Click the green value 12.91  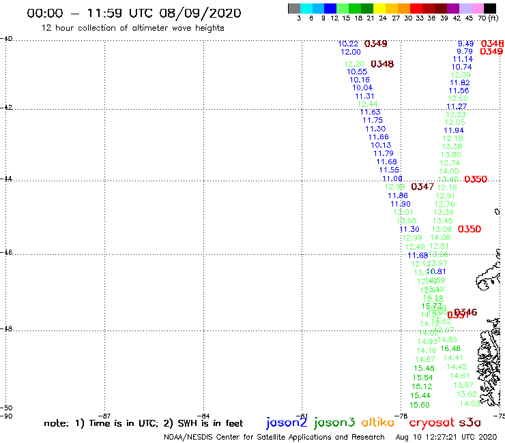tap(445, 196)
